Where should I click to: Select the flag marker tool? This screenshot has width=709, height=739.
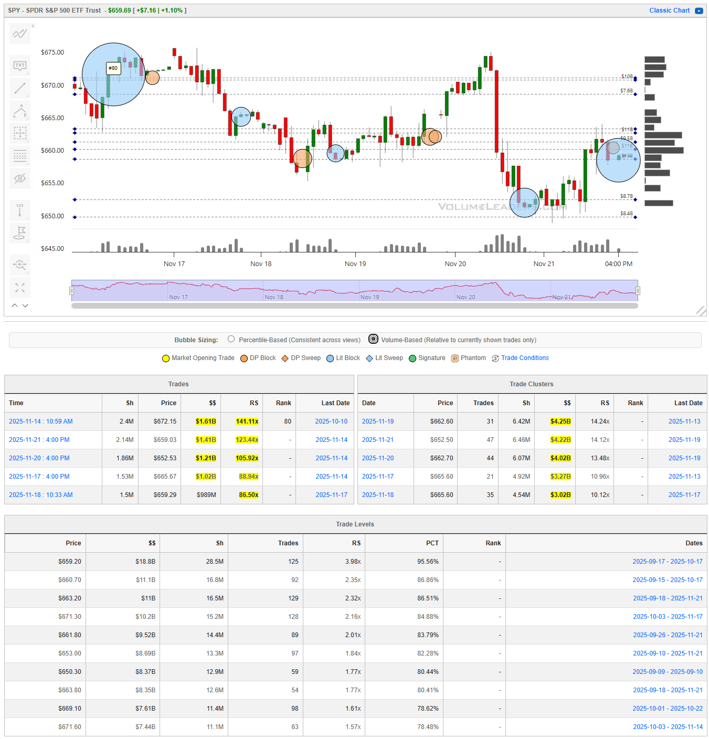pyautogui.click(x=20, y=233)
